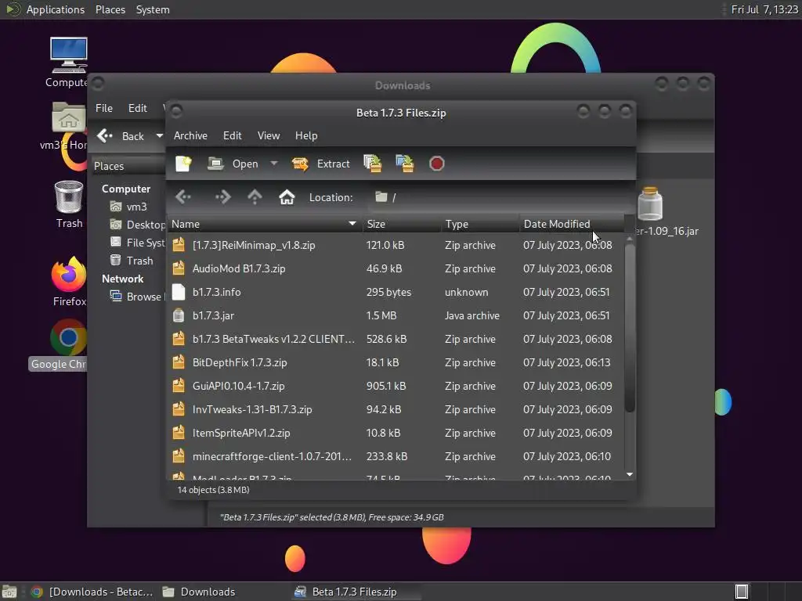
Task: Sort by Type column header
Action: pyautogui.click(x=480, y=224)
